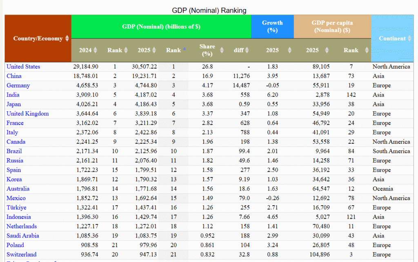Screen dimensions: 418x262
Task: Open the Canada country link
Action: [16, 142]
